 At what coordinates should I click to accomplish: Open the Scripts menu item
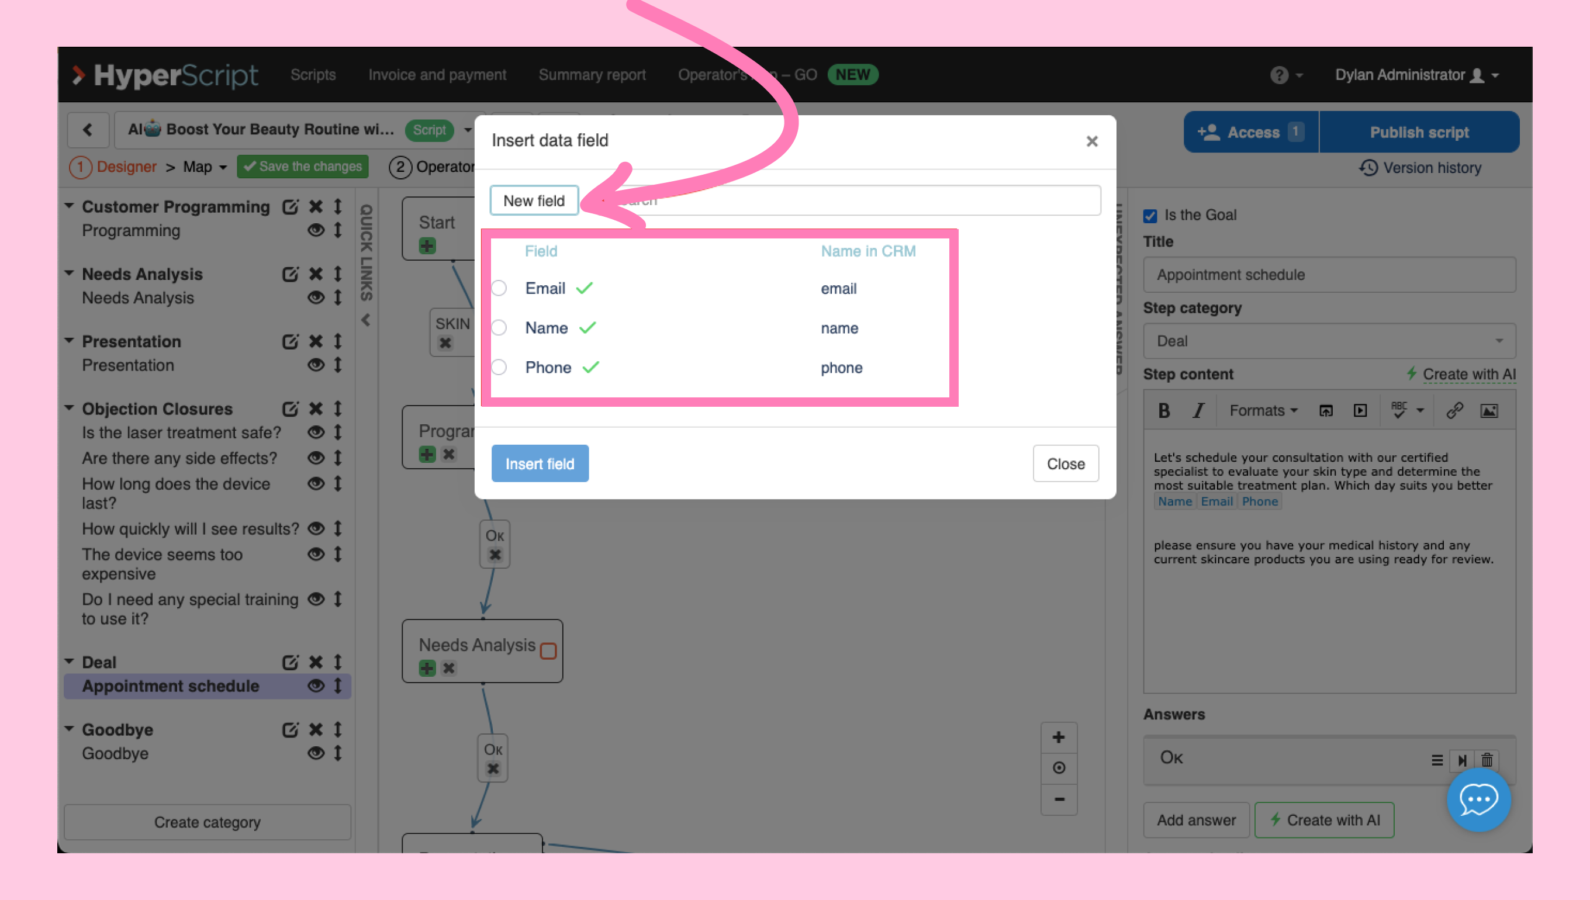coord(313,75)
